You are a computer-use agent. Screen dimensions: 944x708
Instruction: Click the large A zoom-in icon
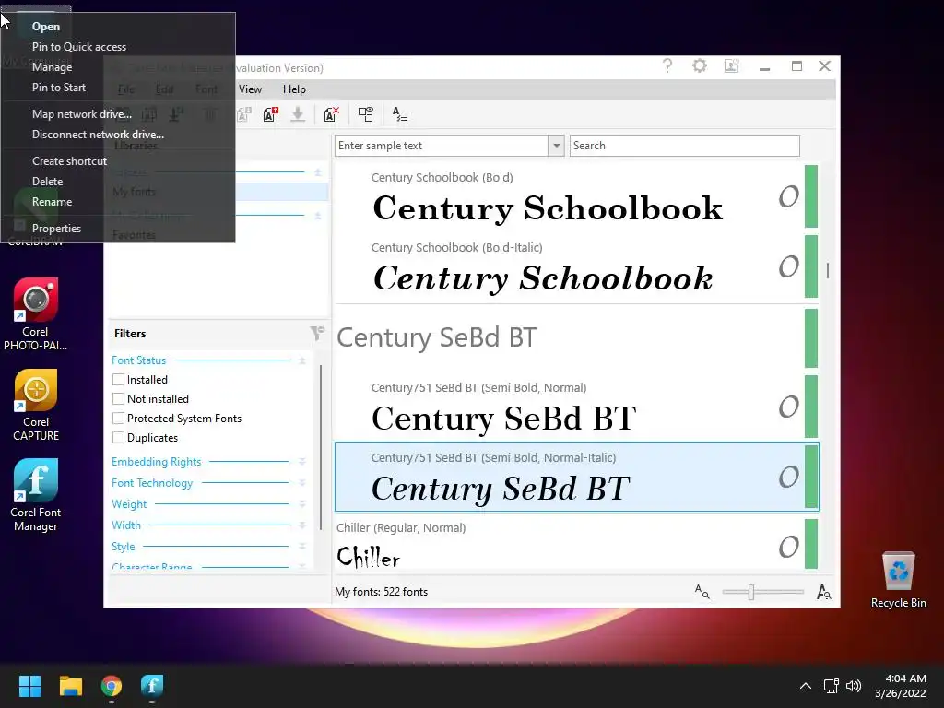click(823, 592)
